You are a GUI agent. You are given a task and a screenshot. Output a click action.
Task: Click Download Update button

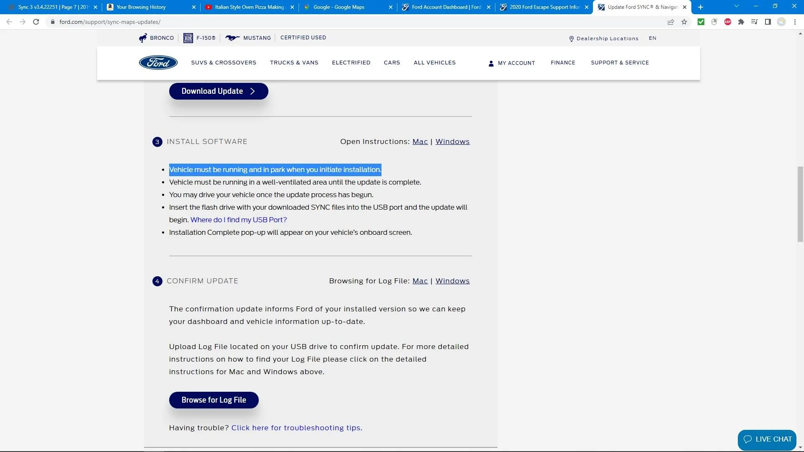pyautogui.click(x=219, y=91)
